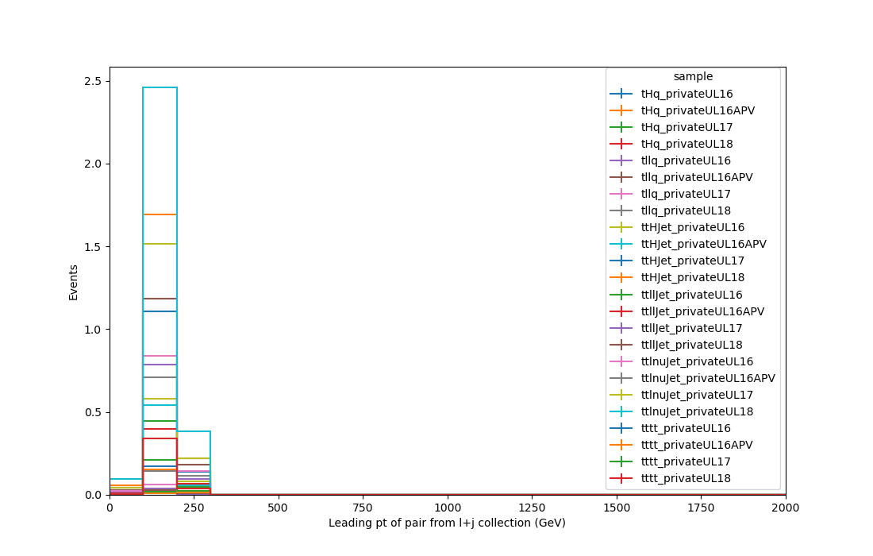This screenshot has width=873, height=556.
Task: Click ttllJet_privateUL16 legend label
Action: 691,295
